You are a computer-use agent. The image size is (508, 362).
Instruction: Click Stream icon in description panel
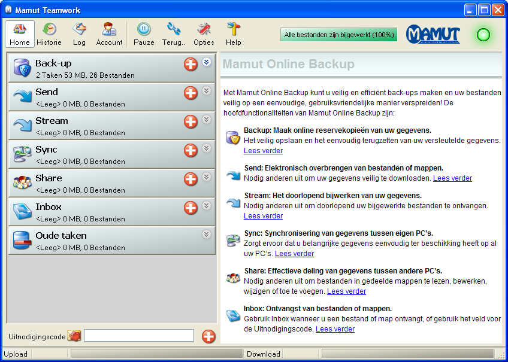(233, 203)
